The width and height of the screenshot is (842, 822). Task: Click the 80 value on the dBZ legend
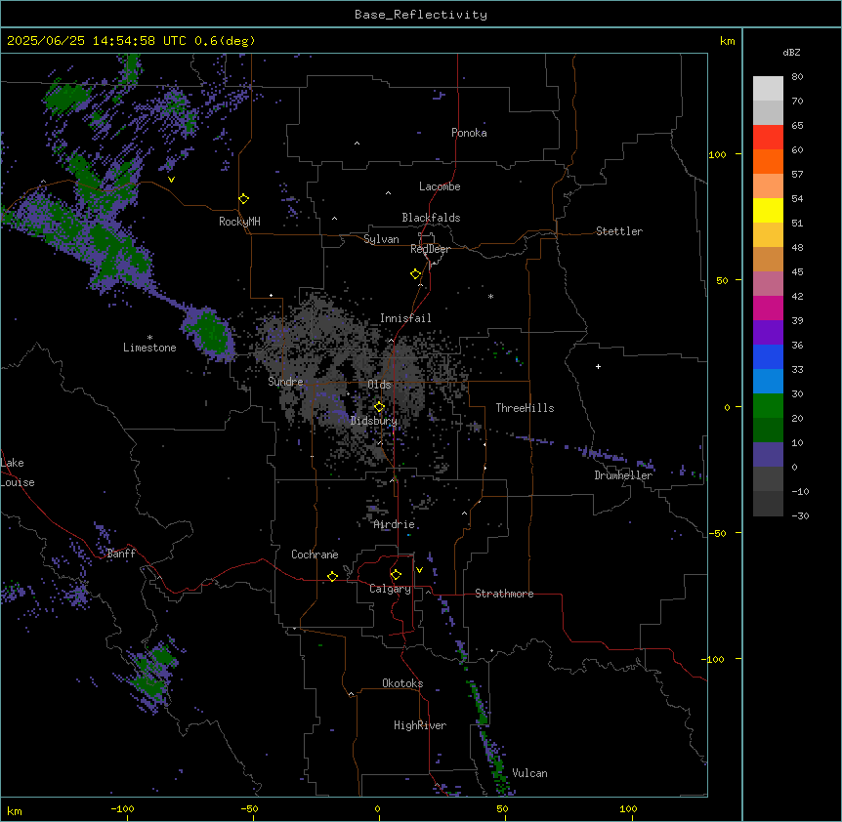797,77
